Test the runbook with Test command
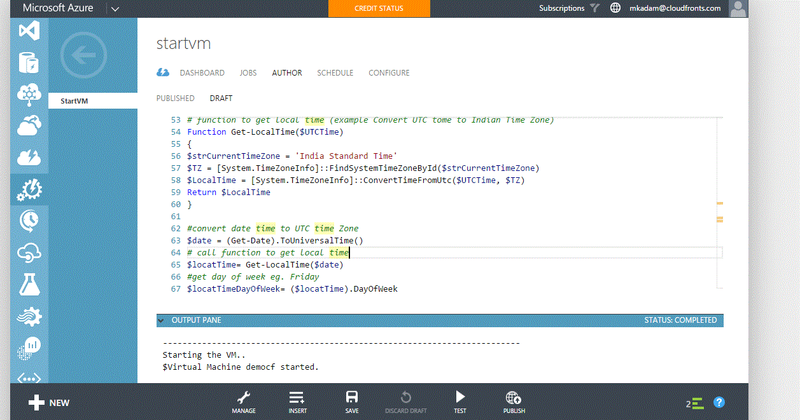The height and width of the screenshot is (420, 800). coord(460,403)
